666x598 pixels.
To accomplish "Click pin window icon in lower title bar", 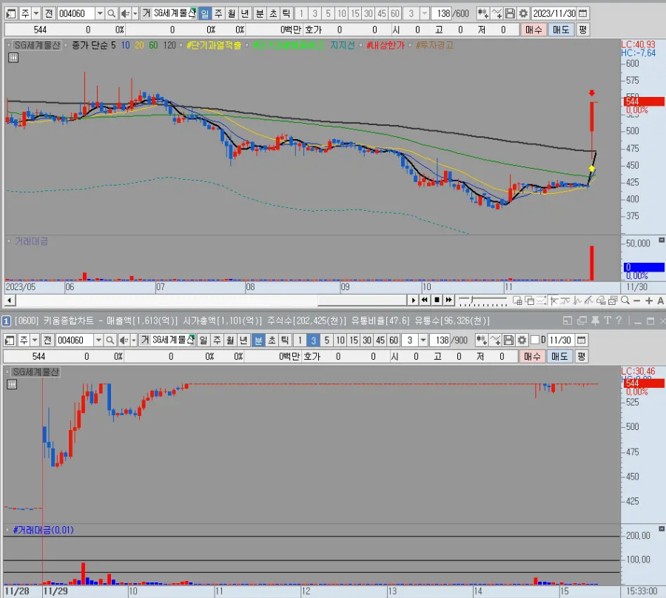I will tap(595, 320).
